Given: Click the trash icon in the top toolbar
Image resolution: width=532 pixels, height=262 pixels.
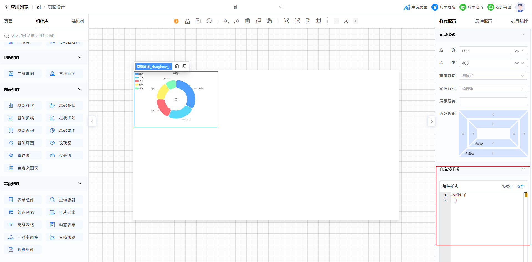Looking at the screenshot, I should coord(248,21).
